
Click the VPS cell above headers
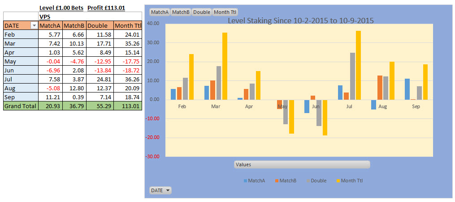tap(50, 17)
